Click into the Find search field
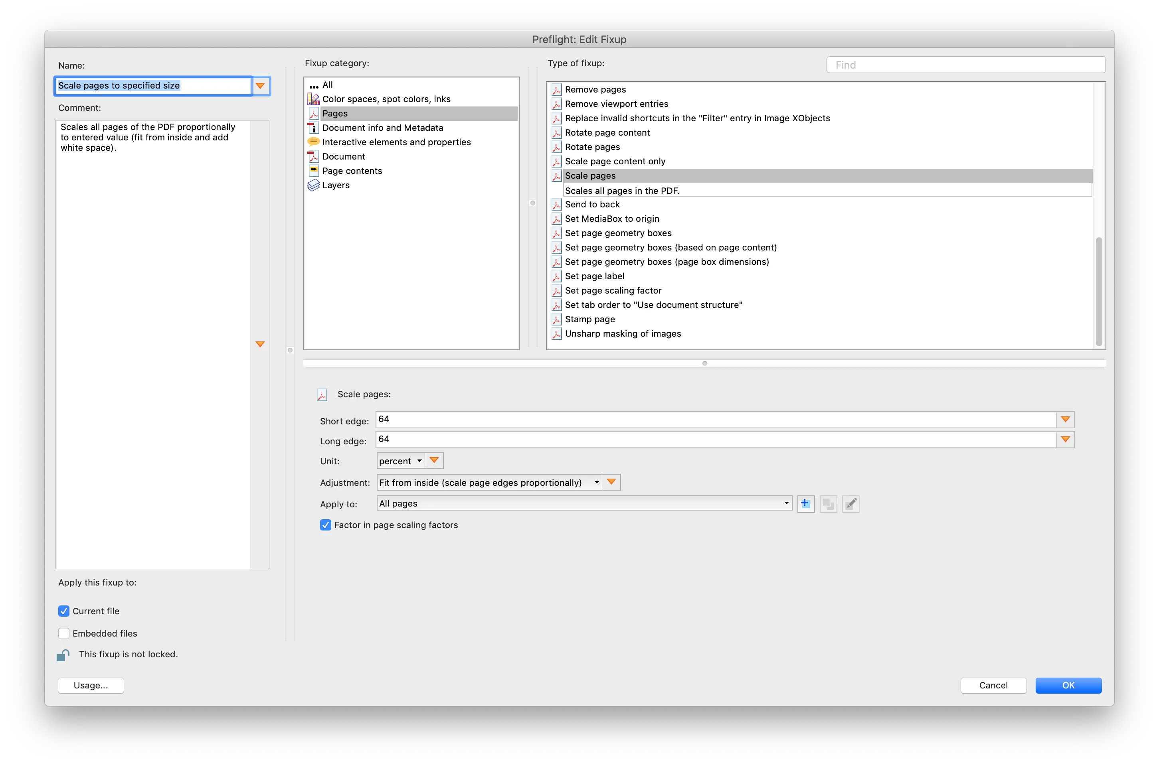Viewport: 1159px width, 765px height. pyautogui.click(x=966, y=65)
